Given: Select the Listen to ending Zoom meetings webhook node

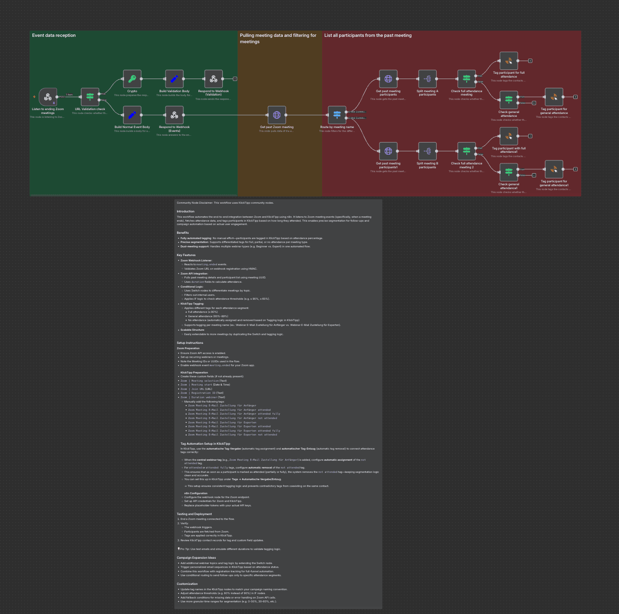Looking at the screenshot, I should (48, 97).
